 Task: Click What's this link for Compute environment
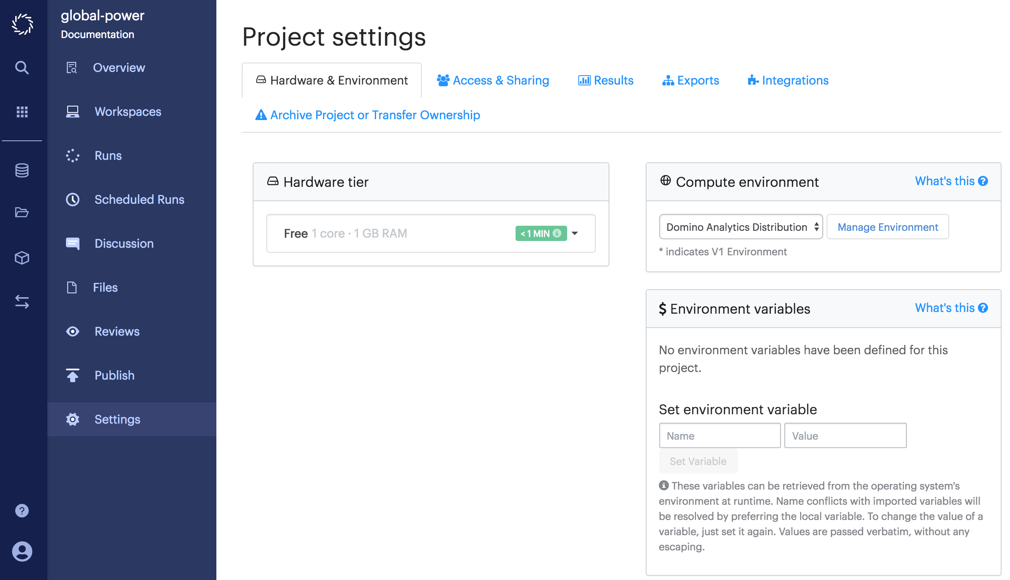(x=945, y=181)
